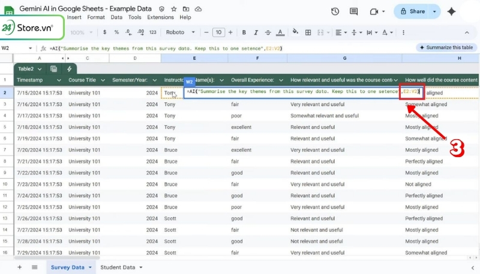Open more number formats 123
This screenshot has width=480, height=274.
[153, 32]
